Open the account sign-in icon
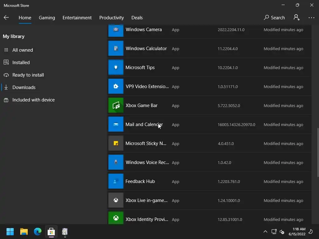 point(297,17)
